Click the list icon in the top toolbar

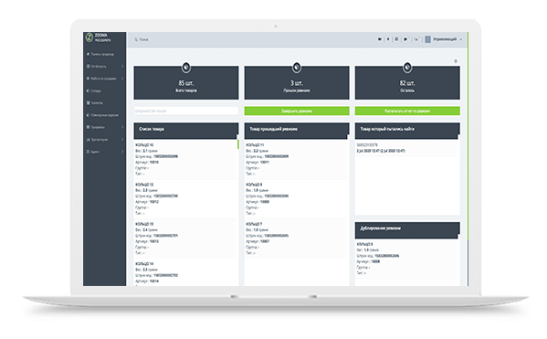point(396,39)
